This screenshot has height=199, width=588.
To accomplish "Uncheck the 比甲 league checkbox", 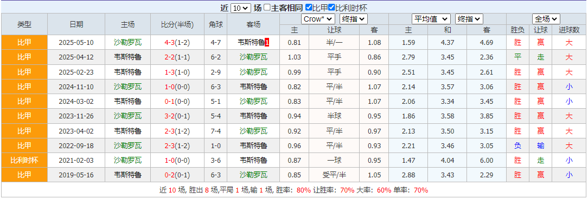I will (x=309, y=8).
